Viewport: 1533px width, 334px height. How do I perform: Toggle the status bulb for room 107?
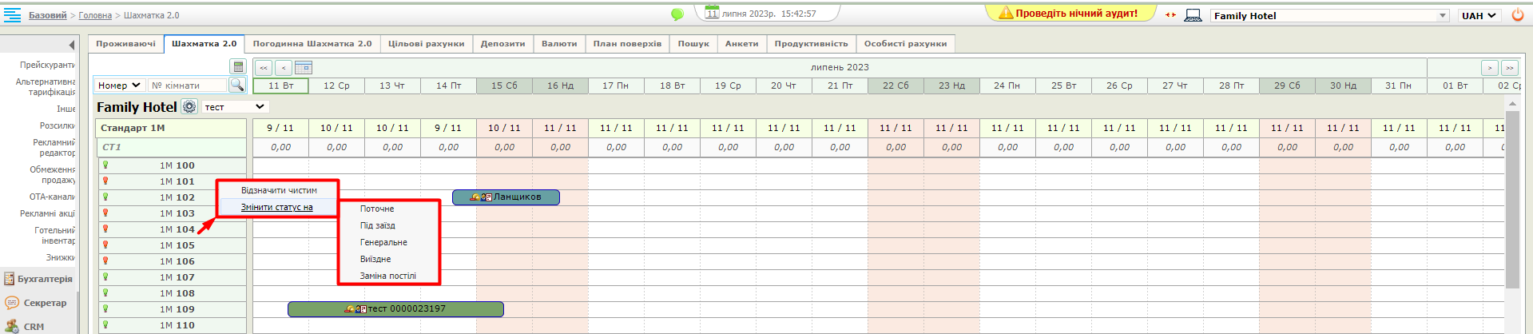[x=105, y=277]
